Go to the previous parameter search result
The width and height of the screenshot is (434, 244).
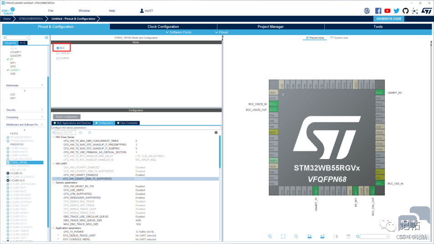tap(81, 133)
